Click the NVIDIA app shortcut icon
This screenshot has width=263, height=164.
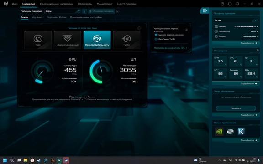219,132
